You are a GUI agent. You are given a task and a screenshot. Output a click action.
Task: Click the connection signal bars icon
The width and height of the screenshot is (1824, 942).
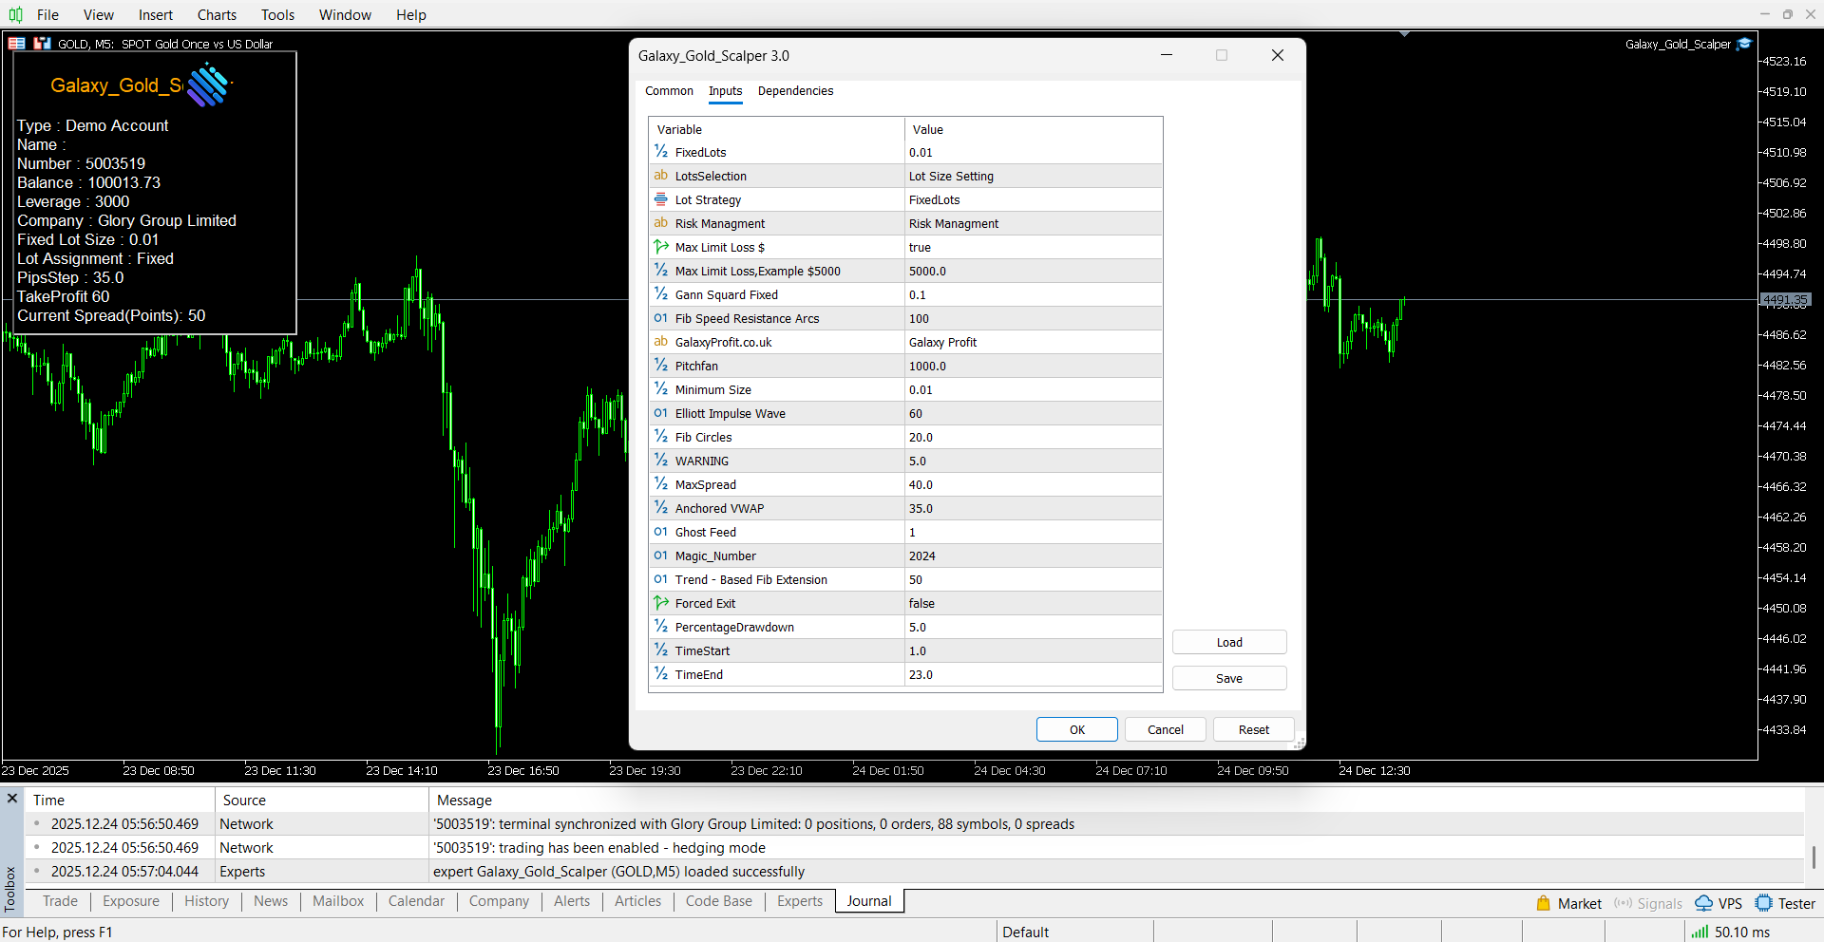(1700, 932)
